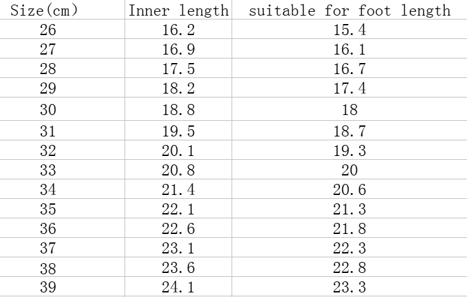Select inner length value 24.1

pyautogui.click(x=178, y=287)
